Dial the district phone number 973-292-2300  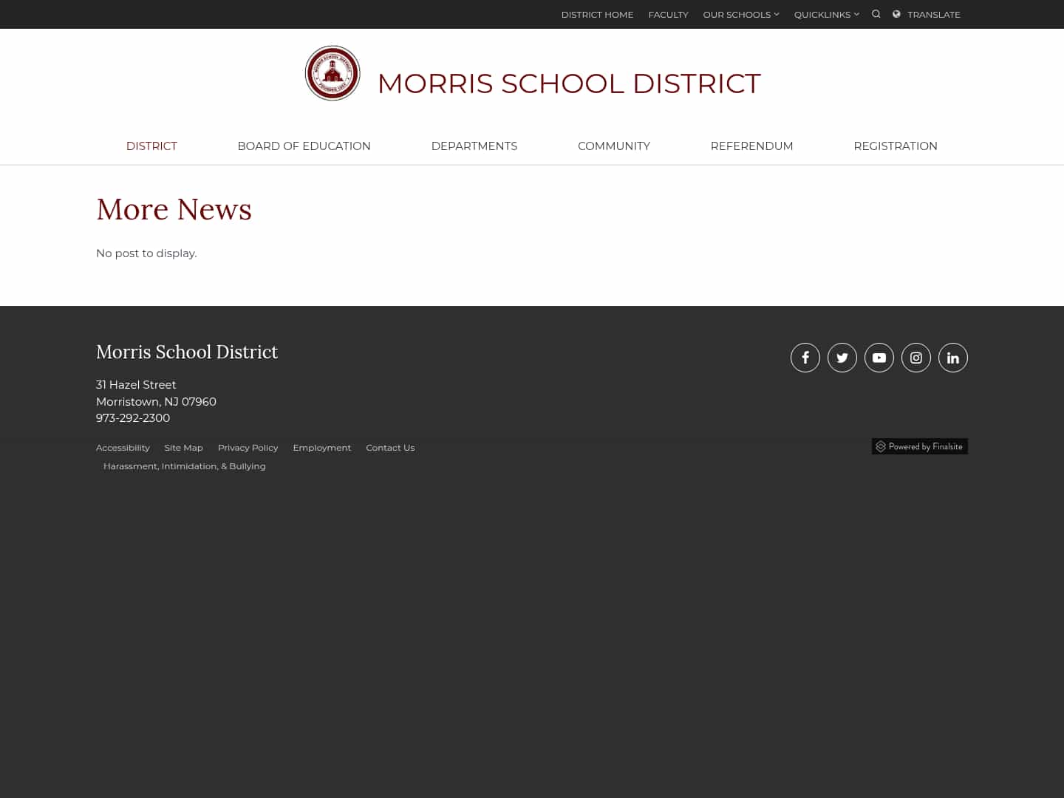133,418
